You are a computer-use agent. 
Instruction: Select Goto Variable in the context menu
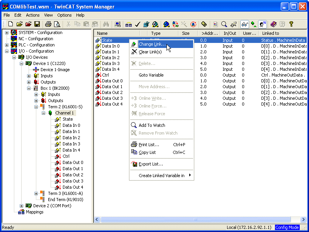pos(161,75)
